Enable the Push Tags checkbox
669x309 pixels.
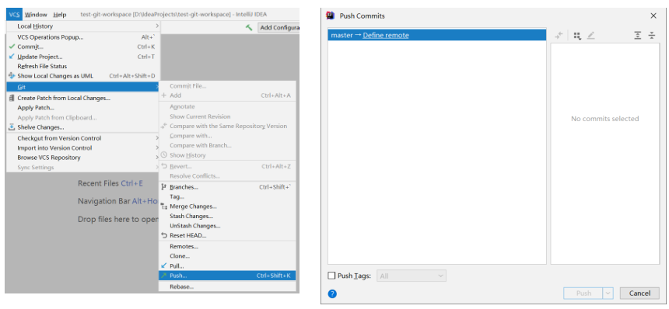331,276
